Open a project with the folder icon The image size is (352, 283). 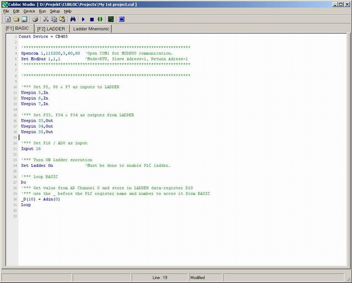(x=16, y=19)
